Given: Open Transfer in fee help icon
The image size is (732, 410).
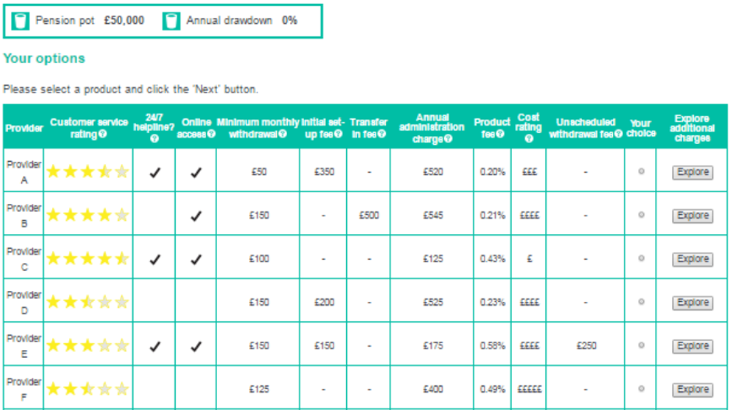Looking at the screenshot, I should 382,134.
